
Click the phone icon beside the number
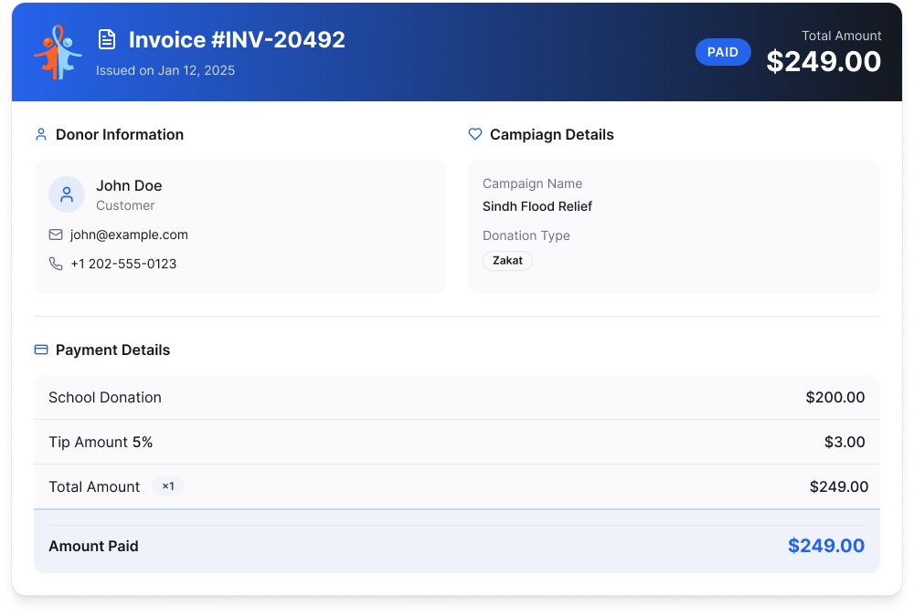56,264
